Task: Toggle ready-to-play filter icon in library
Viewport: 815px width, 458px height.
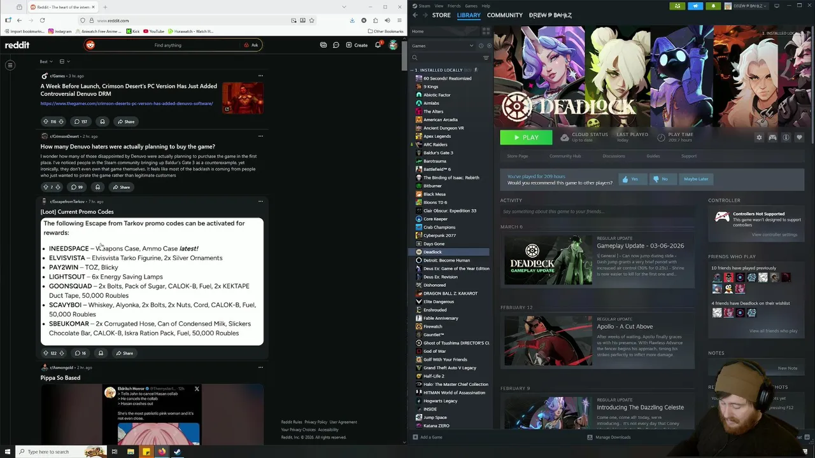Action: [x=489, y=46]
